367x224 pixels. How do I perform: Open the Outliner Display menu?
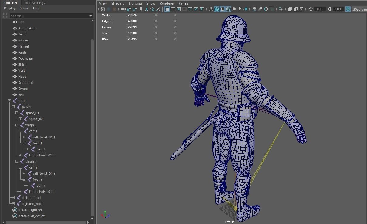[9, 8]
